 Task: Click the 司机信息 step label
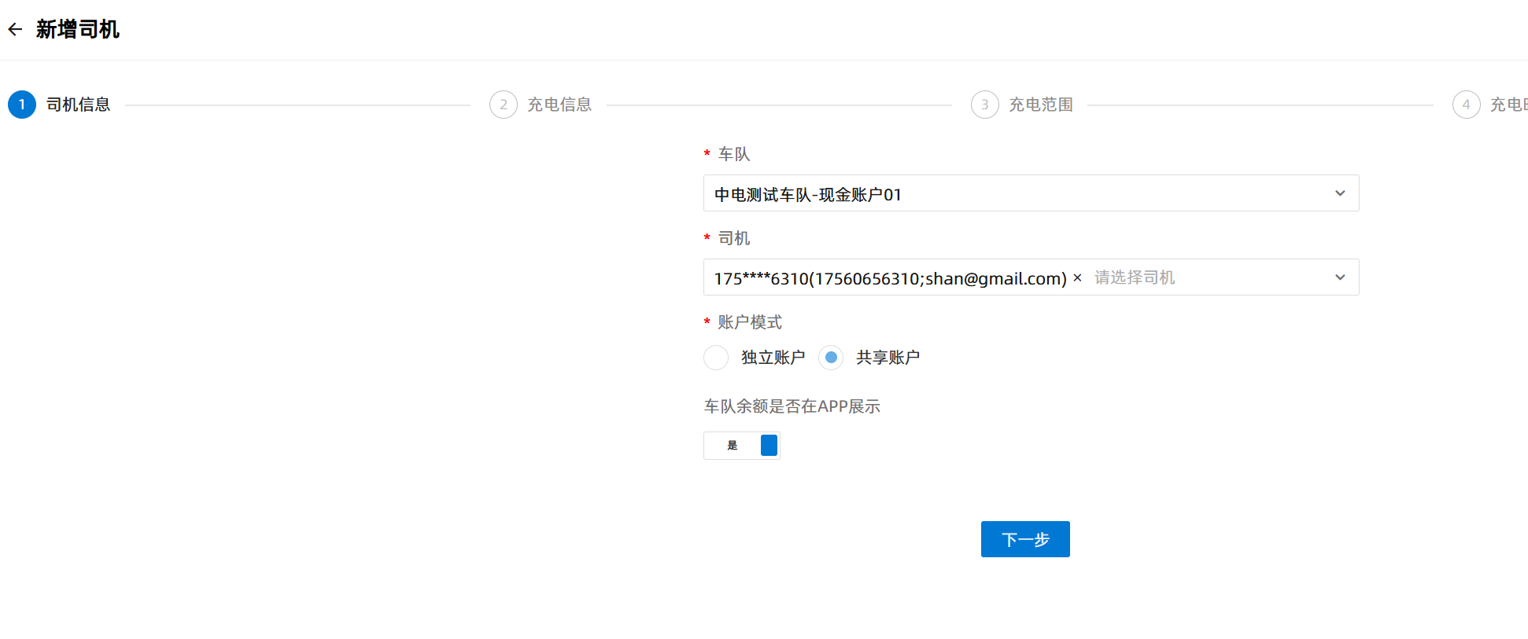tap(78, 105)
